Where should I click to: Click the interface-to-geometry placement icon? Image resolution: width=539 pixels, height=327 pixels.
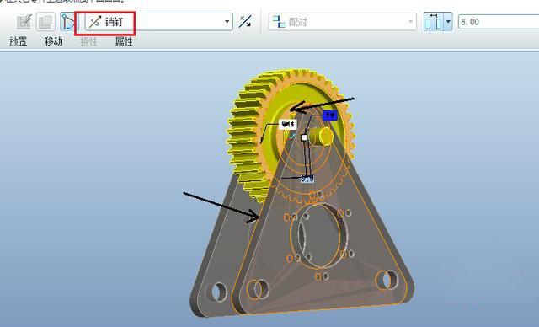point(45,22)
